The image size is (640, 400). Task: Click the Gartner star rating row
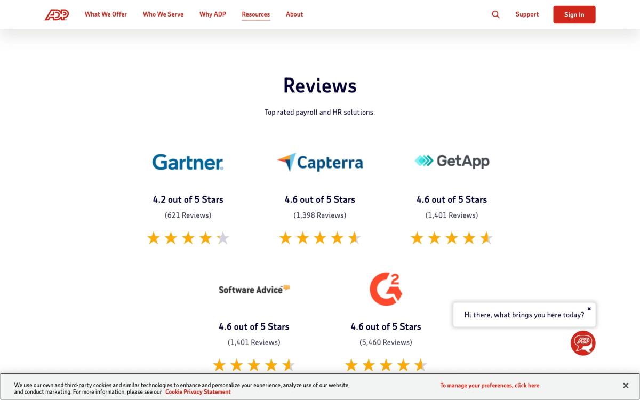point(188,238)
